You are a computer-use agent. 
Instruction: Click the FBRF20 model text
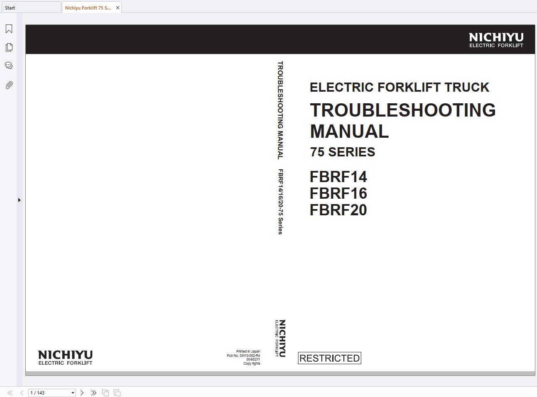click(338, 210)
